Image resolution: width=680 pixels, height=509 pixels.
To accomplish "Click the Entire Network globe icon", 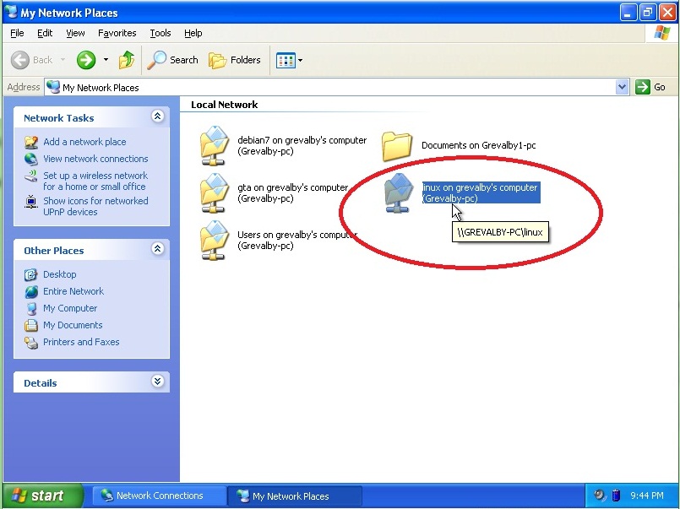I will 30,291.
